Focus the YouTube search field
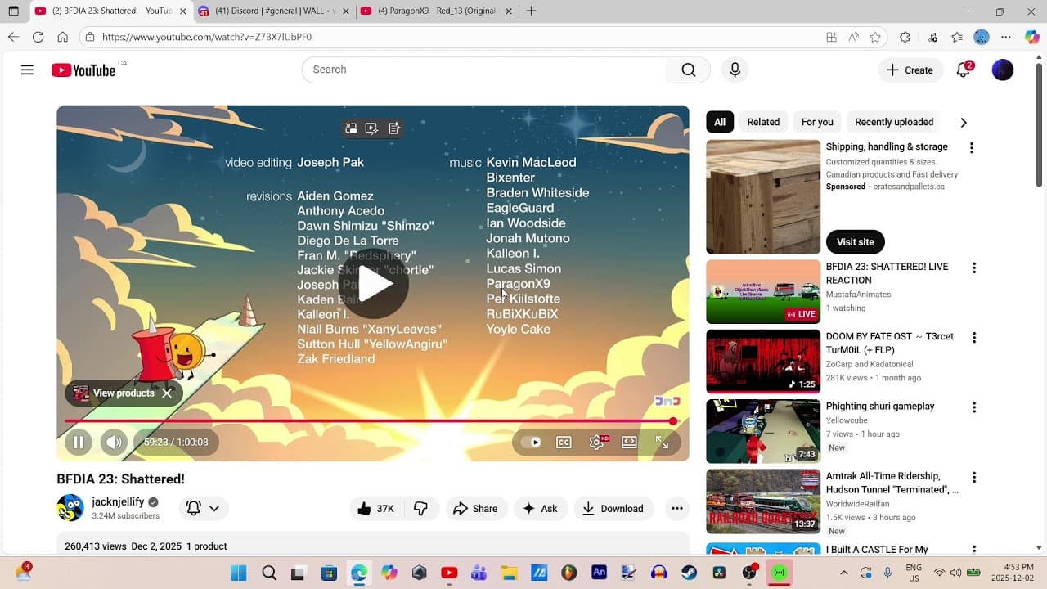Screen dimensions: 1047x589 (x=484, y=70)
